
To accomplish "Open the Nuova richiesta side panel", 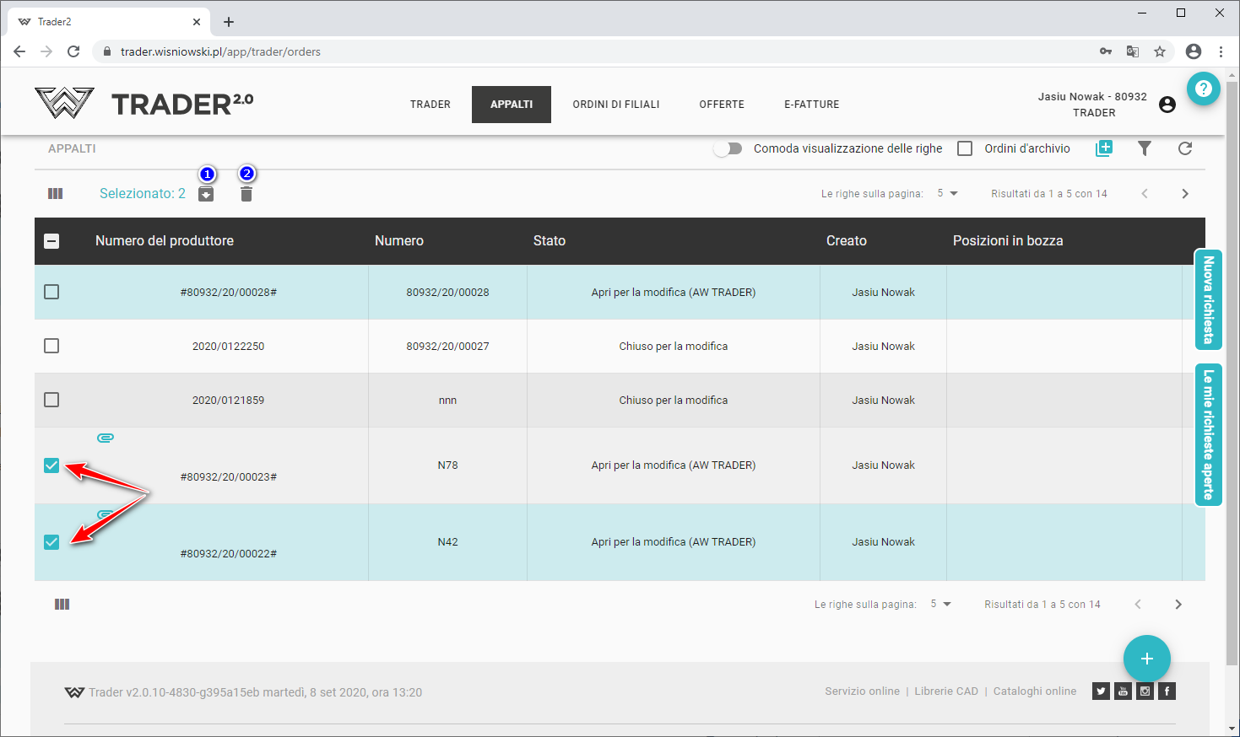I will coord(1209,299).
